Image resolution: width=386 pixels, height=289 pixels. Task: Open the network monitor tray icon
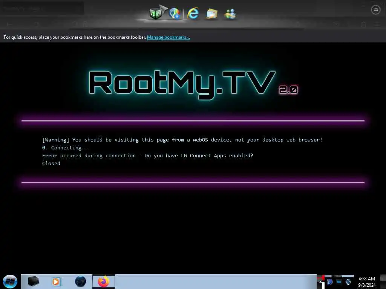(x=339, y=281)
